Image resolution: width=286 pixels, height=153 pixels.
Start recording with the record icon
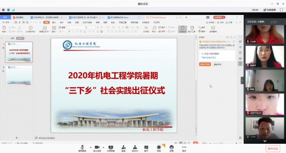point(159,147)
